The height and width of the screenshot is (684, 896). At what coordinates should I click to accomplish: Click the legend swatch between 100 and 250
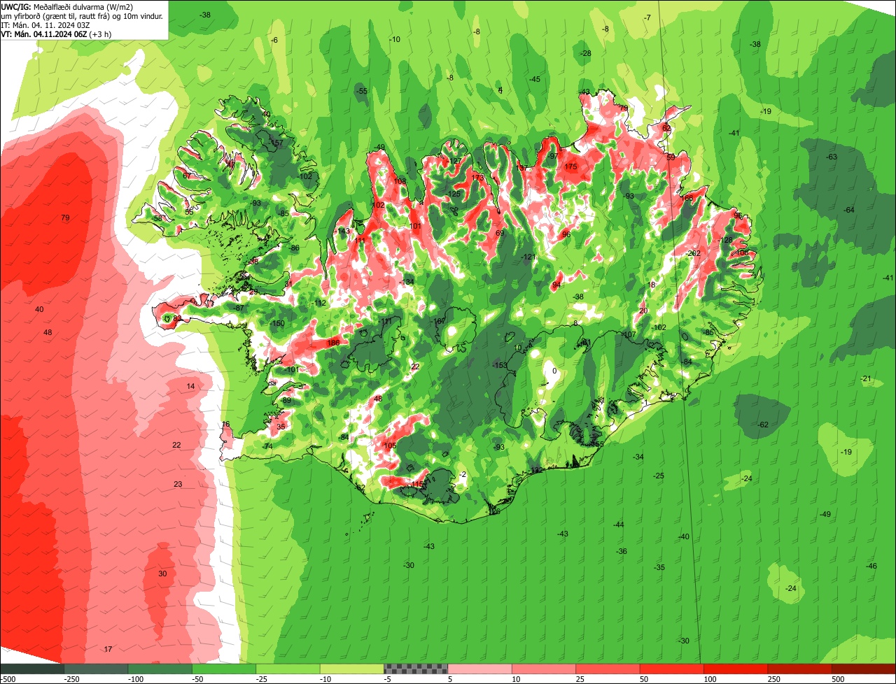736,669
